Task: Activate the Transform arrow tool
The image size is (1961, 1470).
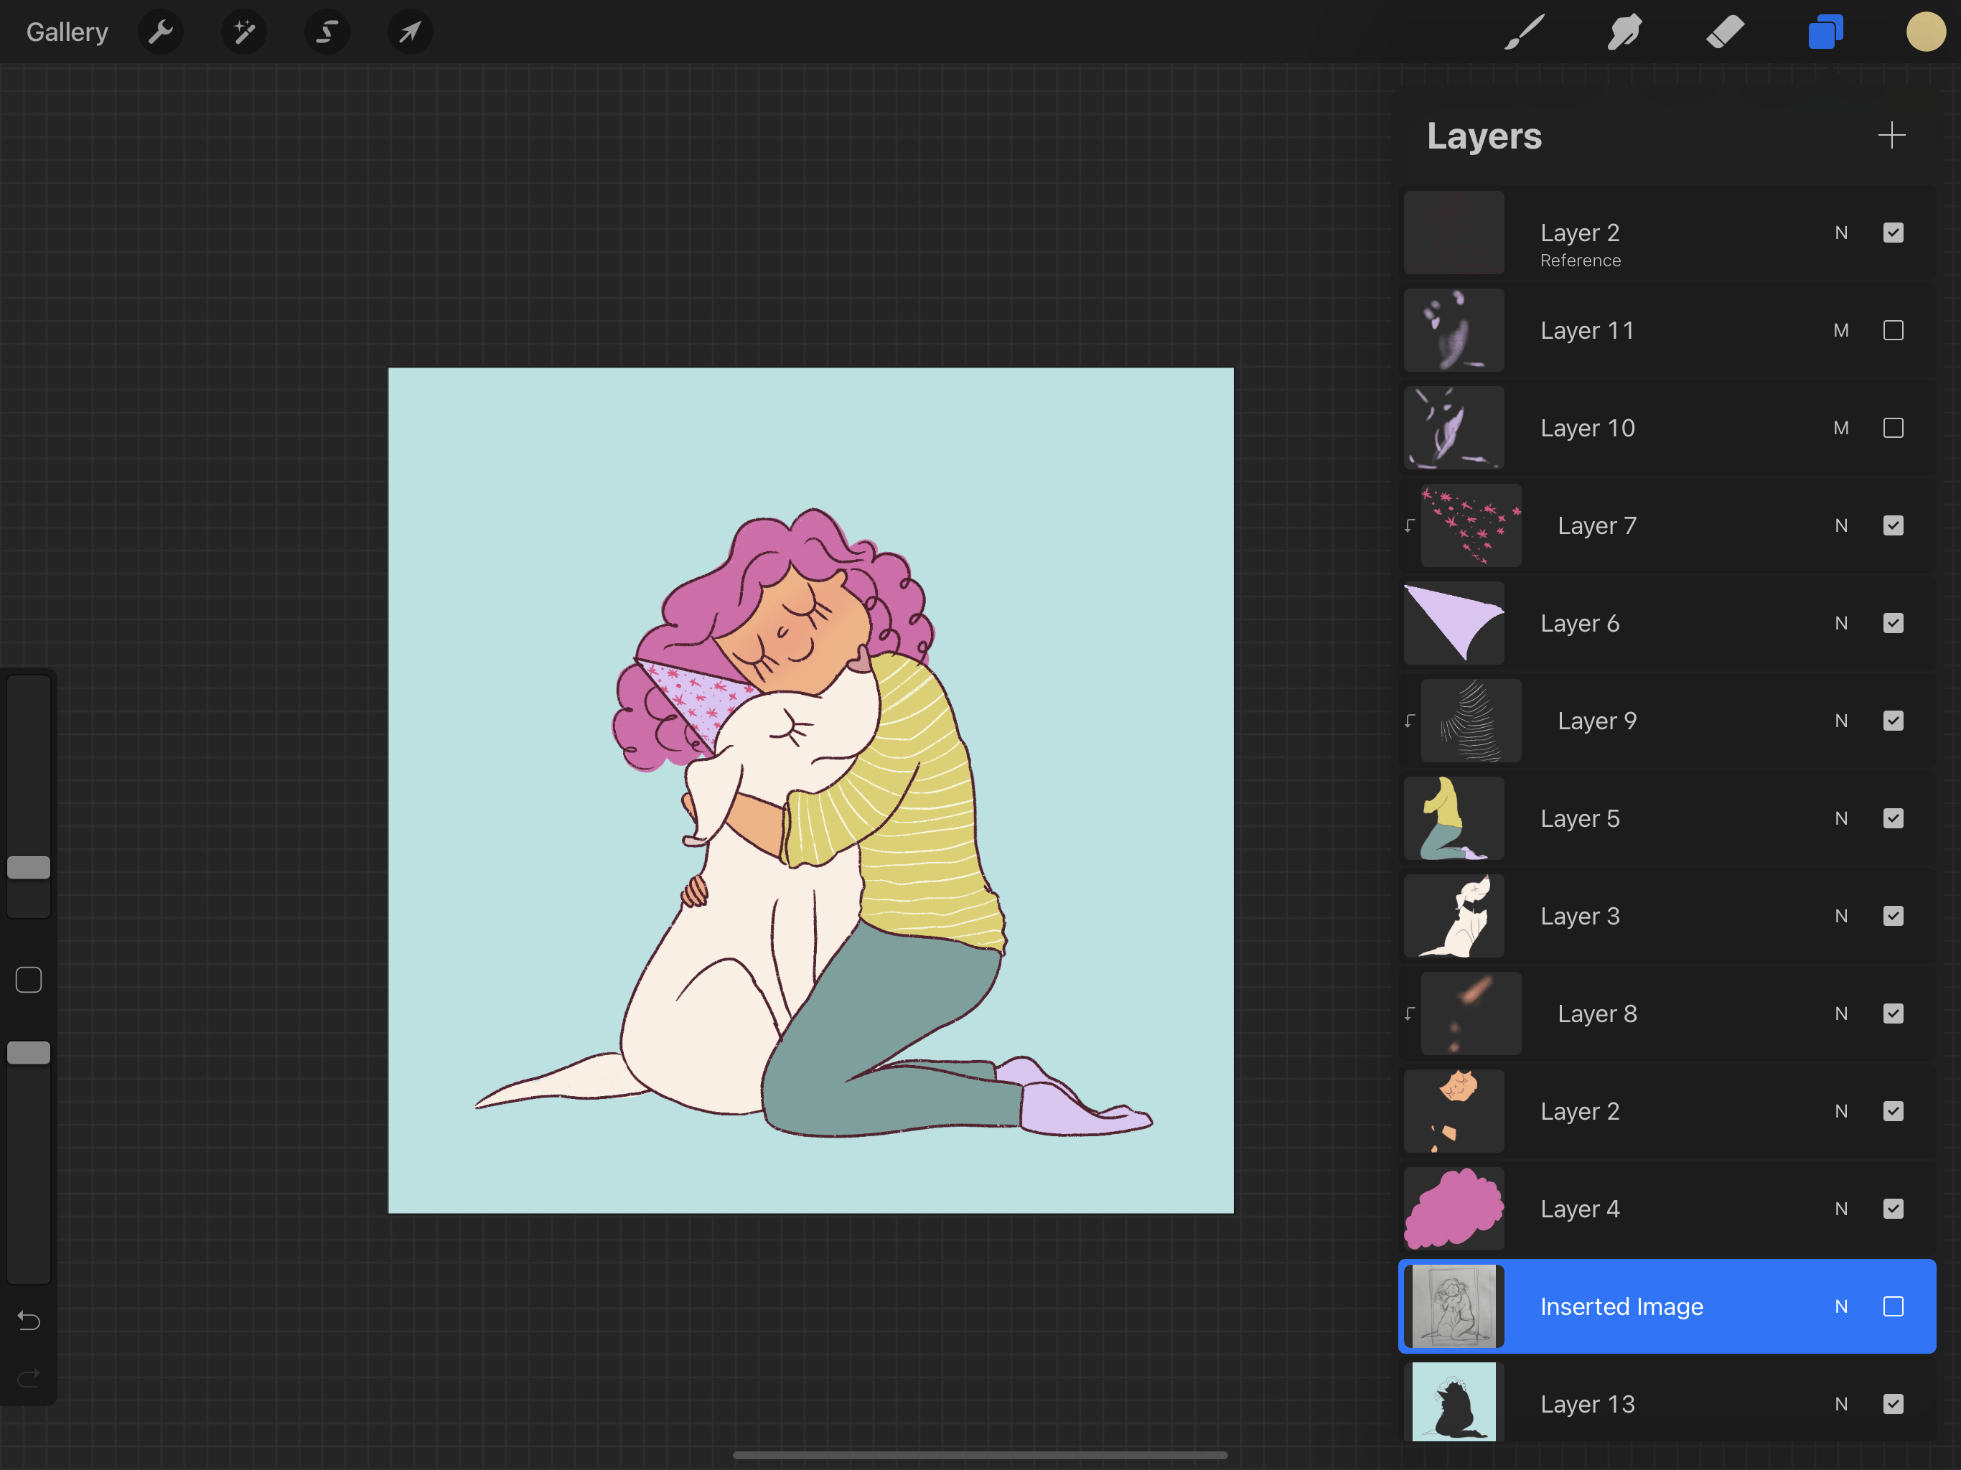Action: click(410, 32)
